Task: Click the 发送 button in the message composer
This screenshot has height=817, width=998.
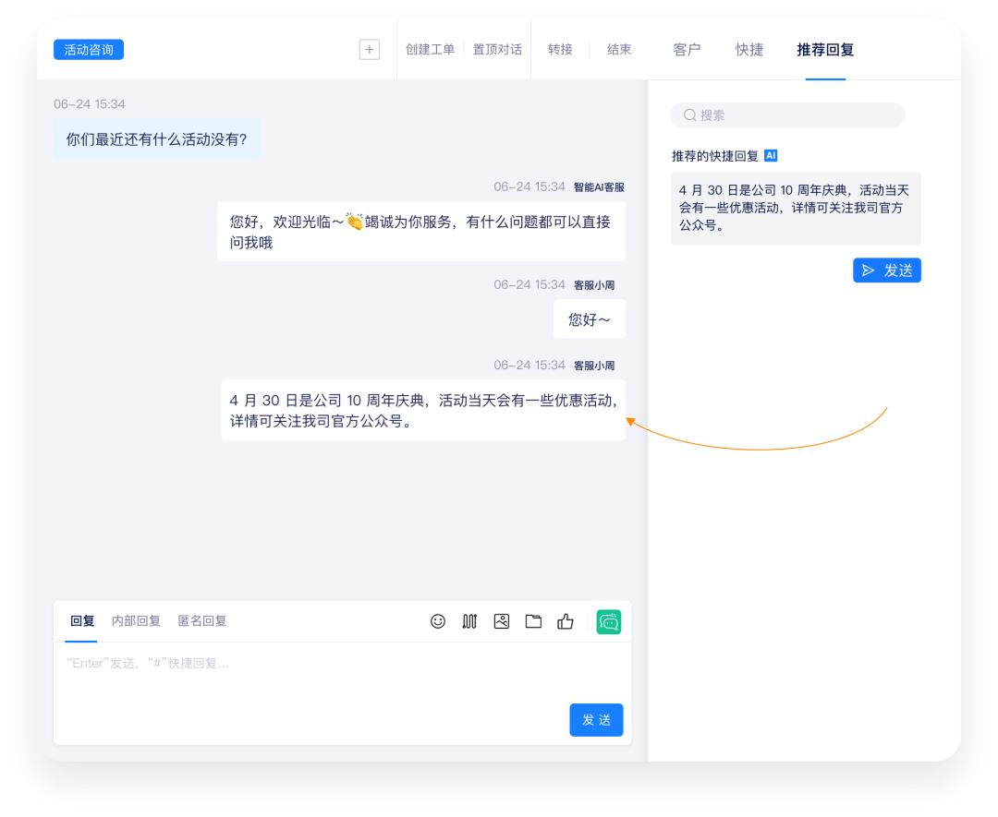Action: tap(596, 720)
